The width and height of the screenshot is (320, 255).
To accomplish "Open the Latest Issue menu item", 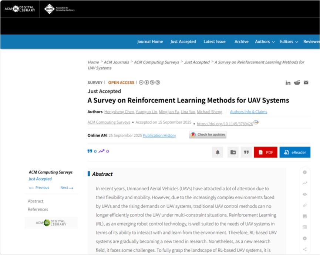I will (214, 42).
